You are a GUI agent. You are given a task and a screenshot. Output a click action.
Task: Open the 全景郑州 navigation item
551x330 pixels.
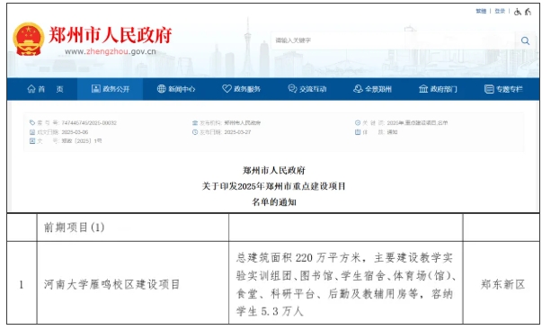pos(378,89)
